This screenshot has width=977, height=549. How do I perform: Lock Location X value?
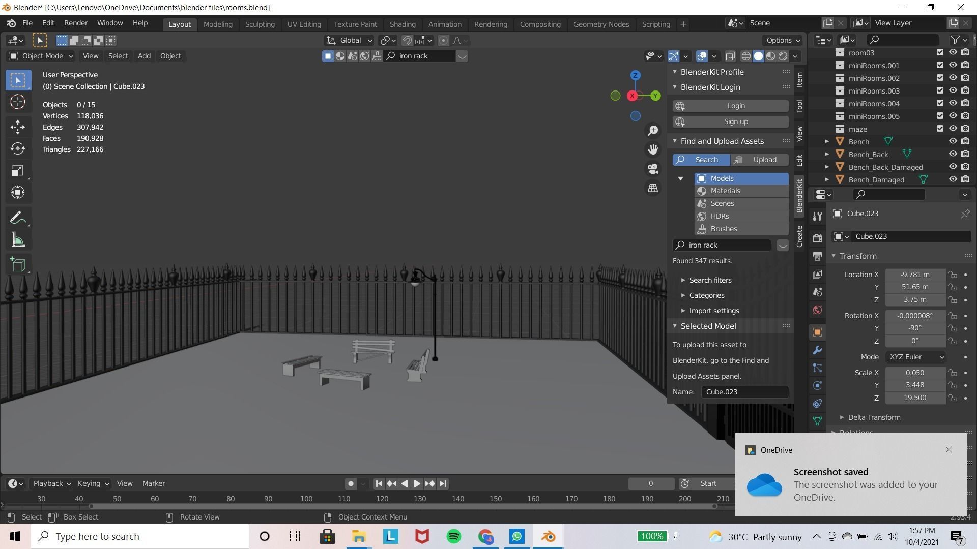point(953,274)
